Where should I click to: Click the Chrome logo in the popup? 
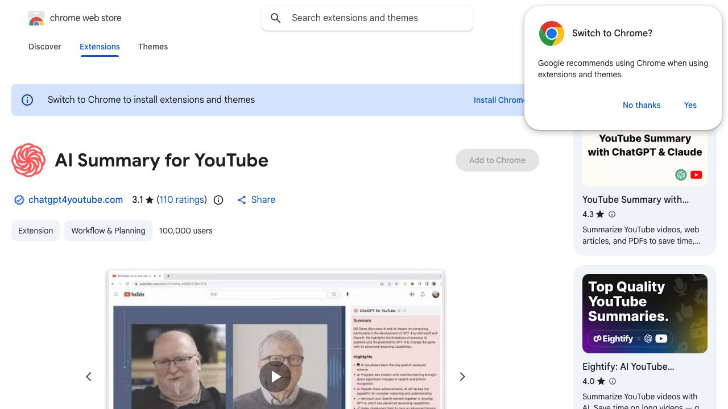click(x=552, y=34)
